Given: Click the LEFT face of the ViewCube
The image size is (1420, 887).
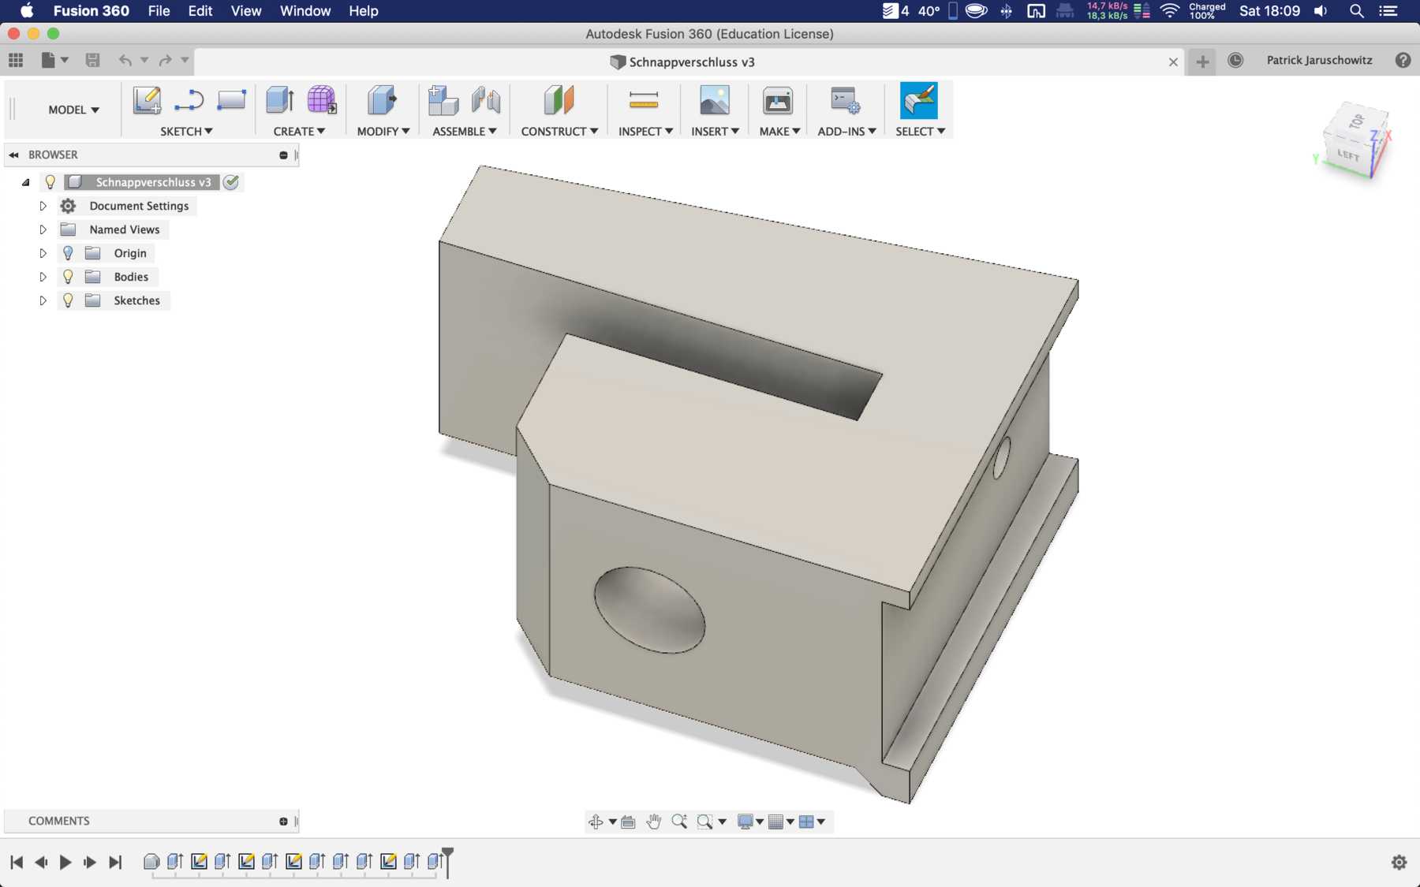Looking at the screenshot, I should pos(1348,155).
